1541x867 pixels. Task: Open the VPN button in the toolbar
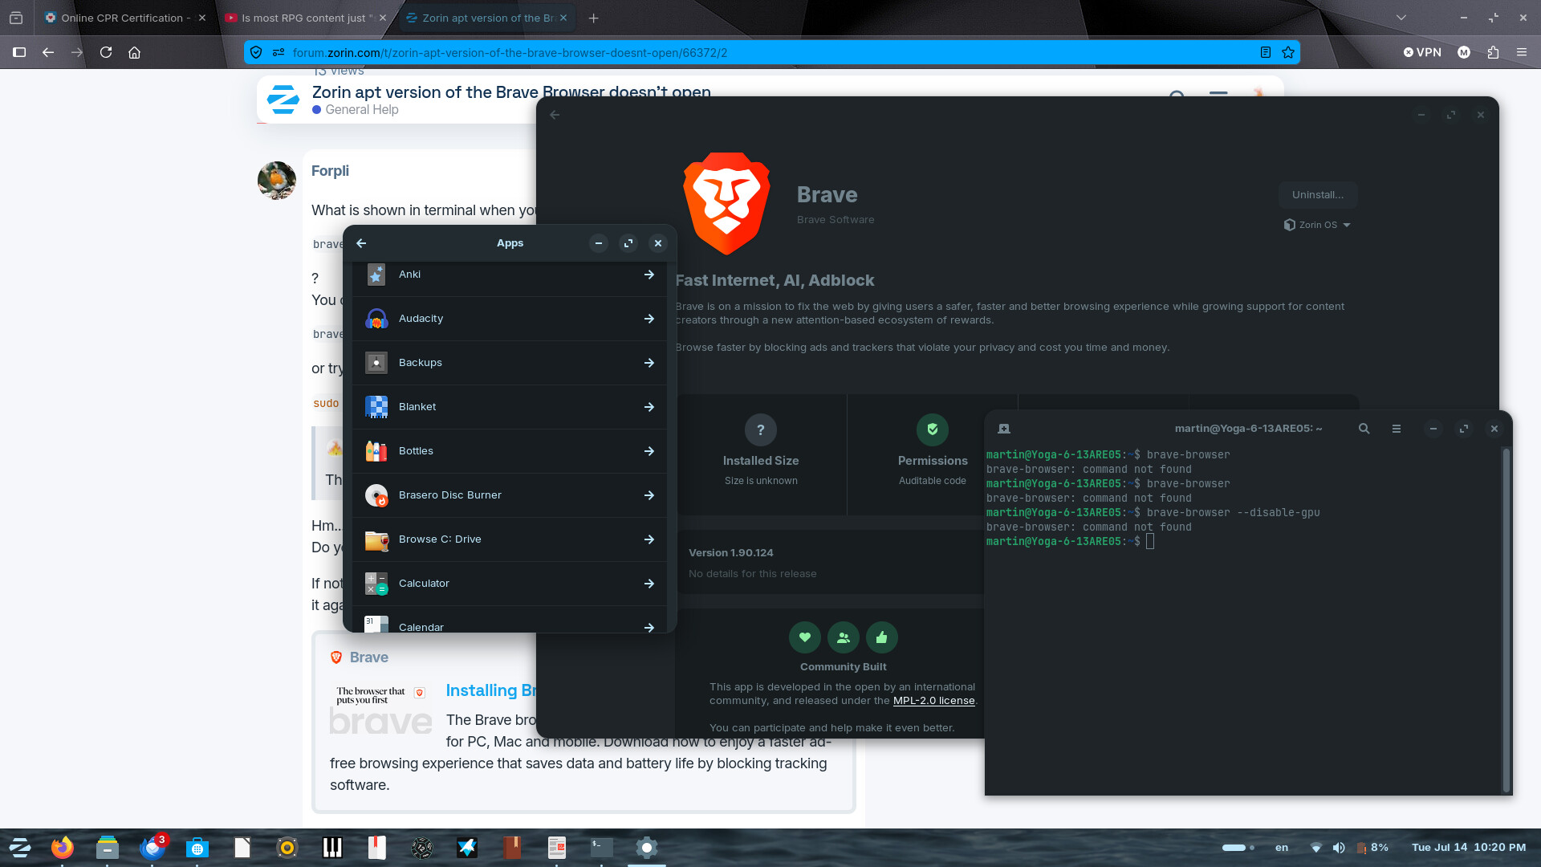(x=1422, y=52)
